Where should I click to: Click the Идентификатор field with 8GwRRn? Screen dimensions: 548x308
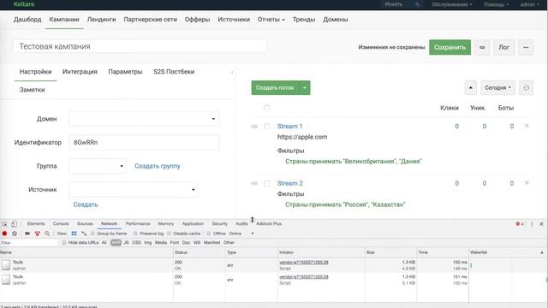144,143
